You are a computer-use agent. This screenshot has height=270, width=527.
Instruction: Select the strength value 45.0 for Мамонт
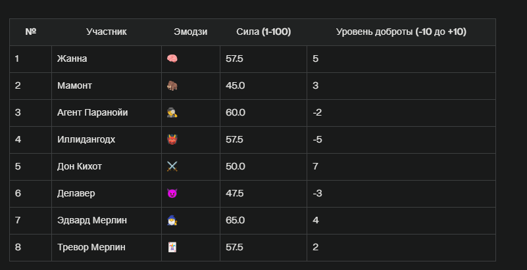click(236, 85)
